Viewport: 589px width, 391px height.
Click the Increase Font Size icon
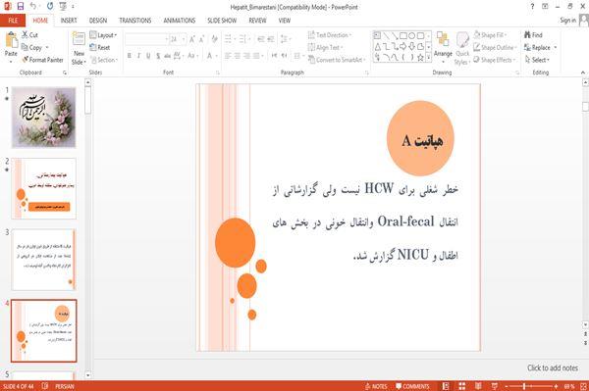[192, 39]
